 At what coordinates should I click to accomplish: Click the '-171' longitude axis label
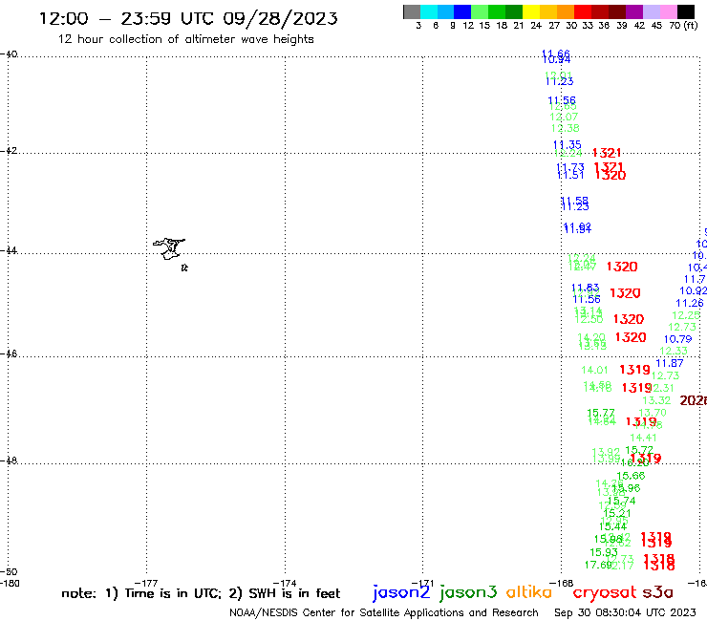pos(422,583)
